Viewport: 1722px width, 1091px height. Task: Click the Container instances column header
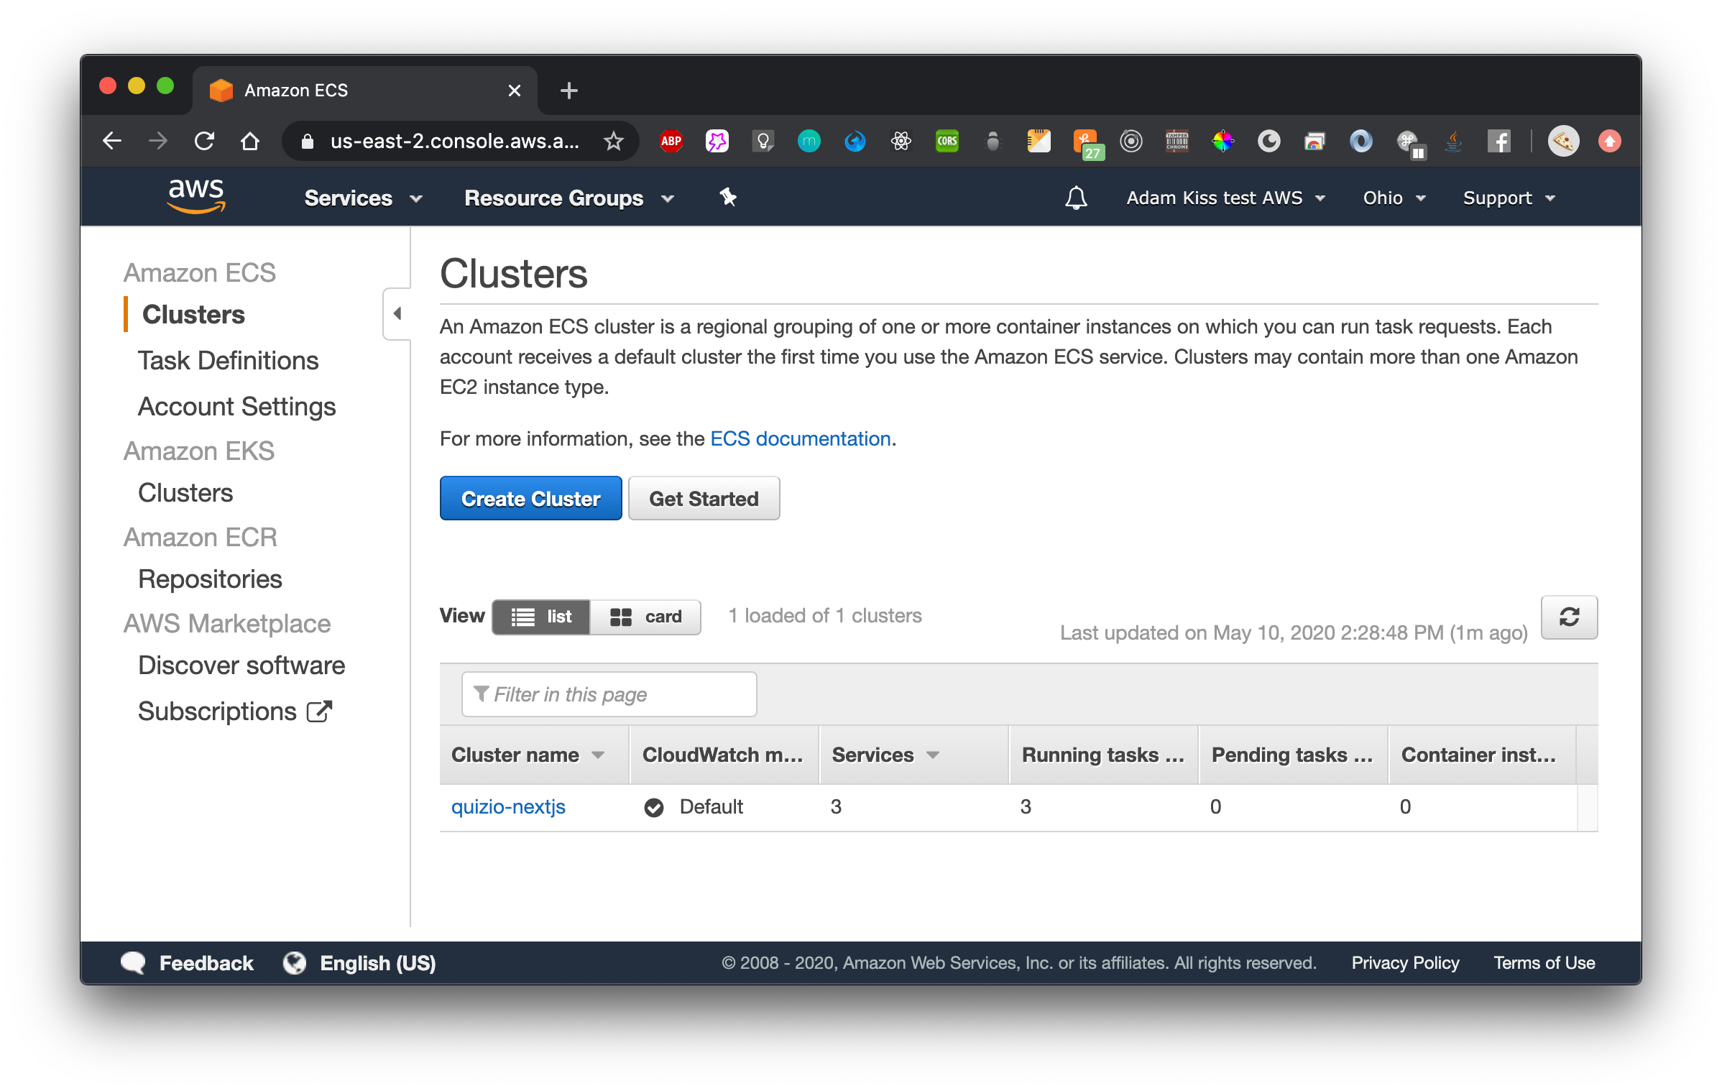click(x=1482, y=755)
